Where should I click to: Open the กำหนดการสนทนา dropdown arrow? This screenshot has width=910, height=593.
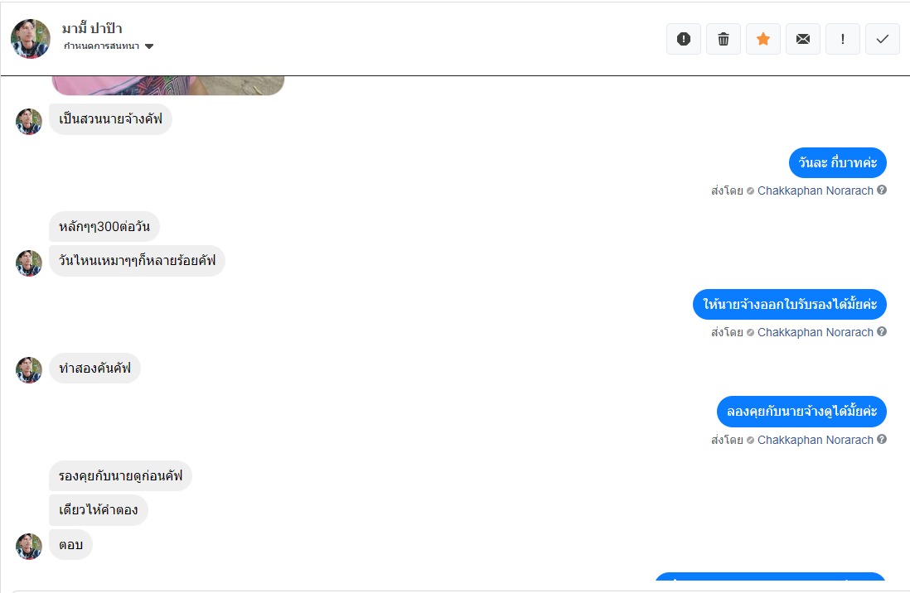point(149,46)
